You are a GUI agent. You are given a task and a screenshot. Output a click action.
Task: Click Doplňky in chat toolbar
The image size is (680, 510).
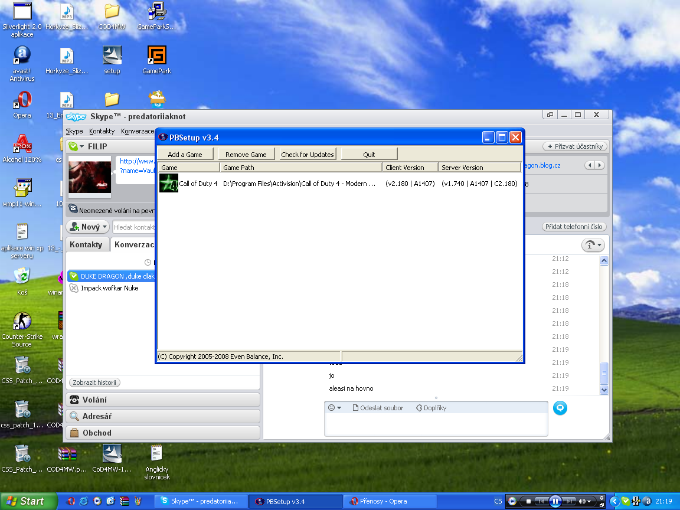click(x=431, y=408)
